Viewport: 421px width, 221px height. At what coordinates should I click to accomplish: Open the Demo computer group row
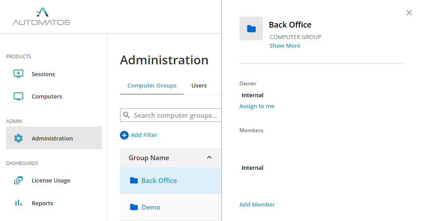[151, 207]
